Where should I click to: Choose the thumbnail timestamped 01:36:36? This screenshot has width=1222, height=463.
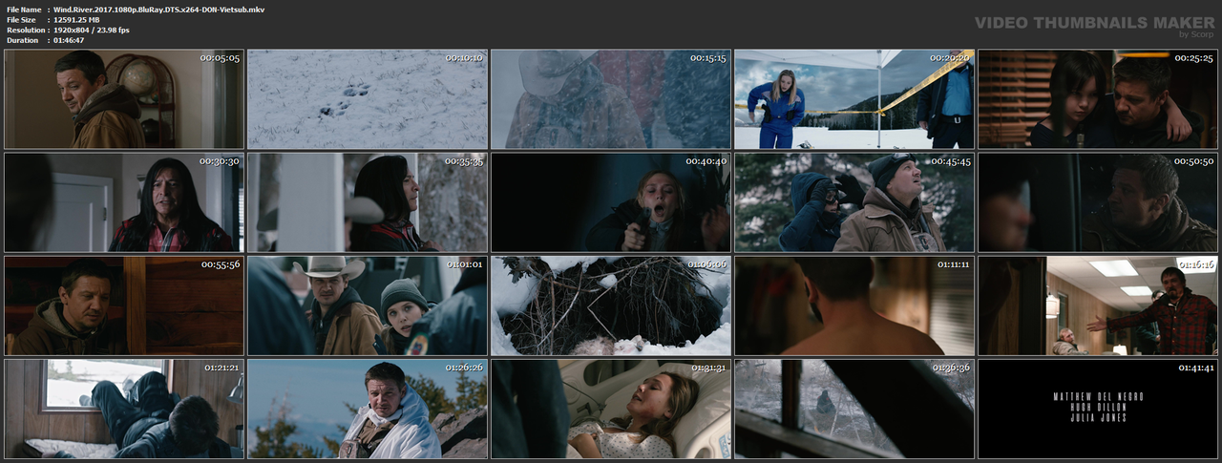tap(854, 409)
